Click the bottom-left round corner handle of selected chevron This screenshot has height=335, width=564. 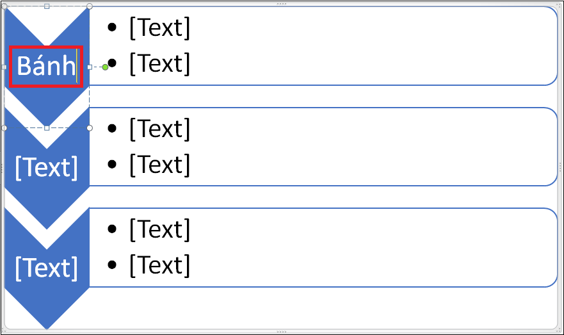point(4,127)
